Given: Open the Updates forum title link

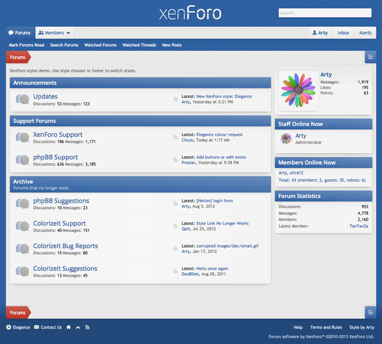Looking at the screenshot, I should coord(45,96).
